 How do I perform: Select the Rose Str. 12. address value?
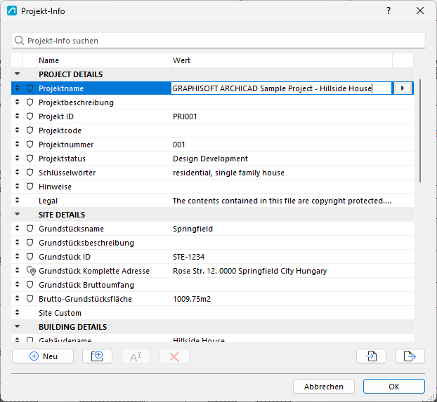tap(249, 271)
